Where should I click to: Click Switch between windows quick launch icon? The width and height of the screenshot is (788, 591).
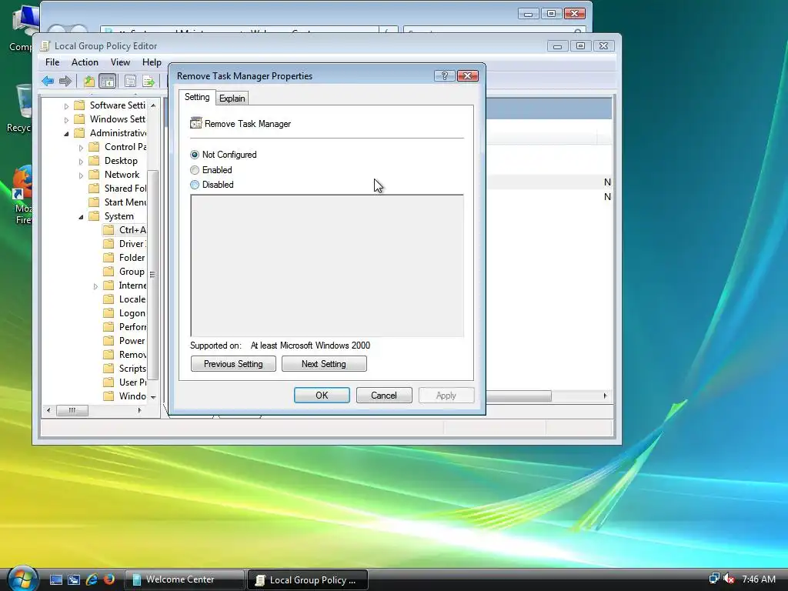click(x=74, y=579)
